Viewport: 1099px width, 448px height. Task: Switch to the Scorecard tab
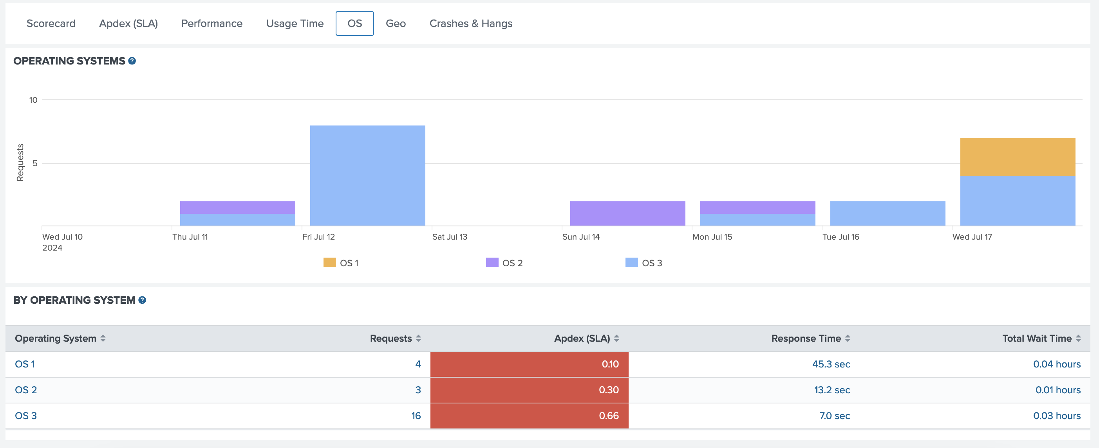pos(51,23)
